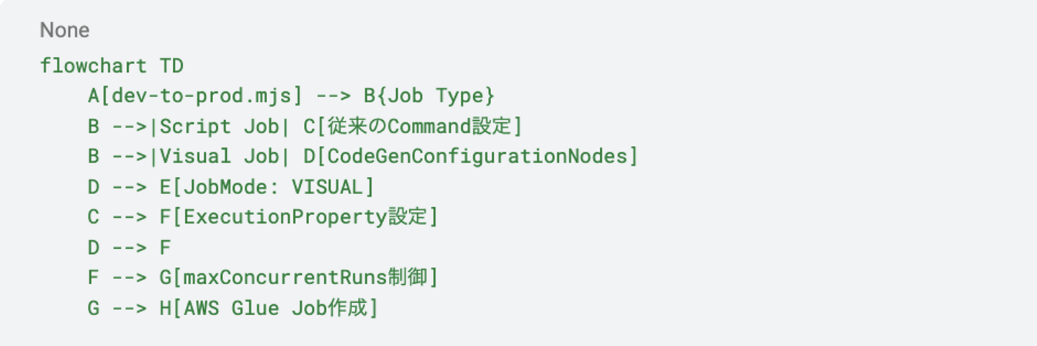The width and height of the screenshot is (1037, 346).
Task: Click the letter C starting the "C --> F" line
Action: click(94, 217)
